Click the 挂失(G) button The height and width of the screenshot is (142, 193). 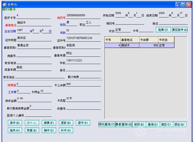click(14, 130)
